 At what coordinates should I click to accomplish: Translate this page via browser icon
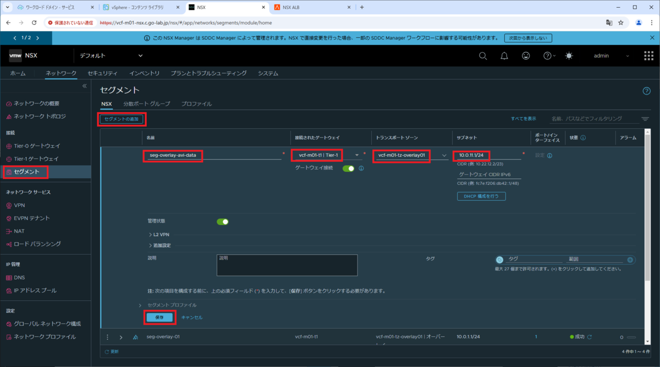[609, 23]
